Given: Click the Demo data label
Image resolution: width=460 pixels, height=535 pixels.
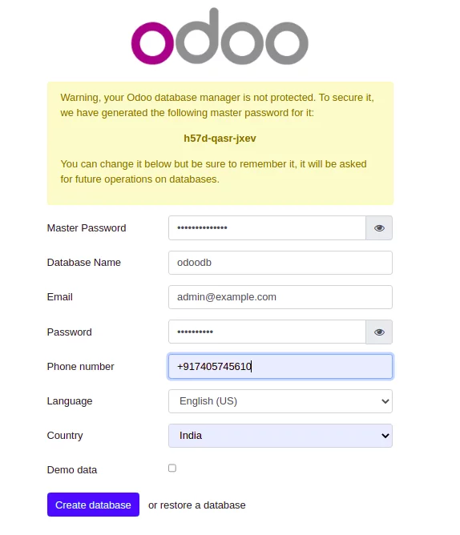Looking at the screenshot, I should [72, 470].
